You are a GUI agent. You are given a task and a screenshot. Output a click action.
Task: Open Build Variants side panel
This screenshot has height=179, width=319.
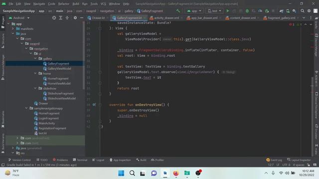(3, 143)
